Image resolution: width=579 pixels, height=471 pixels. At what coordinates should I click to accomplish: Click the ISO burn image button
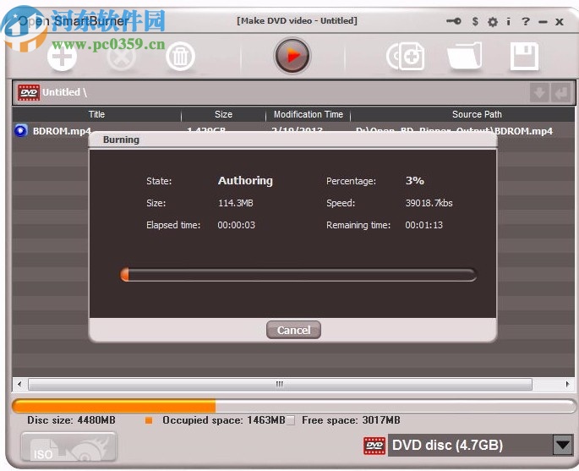[x=69, y=447]
